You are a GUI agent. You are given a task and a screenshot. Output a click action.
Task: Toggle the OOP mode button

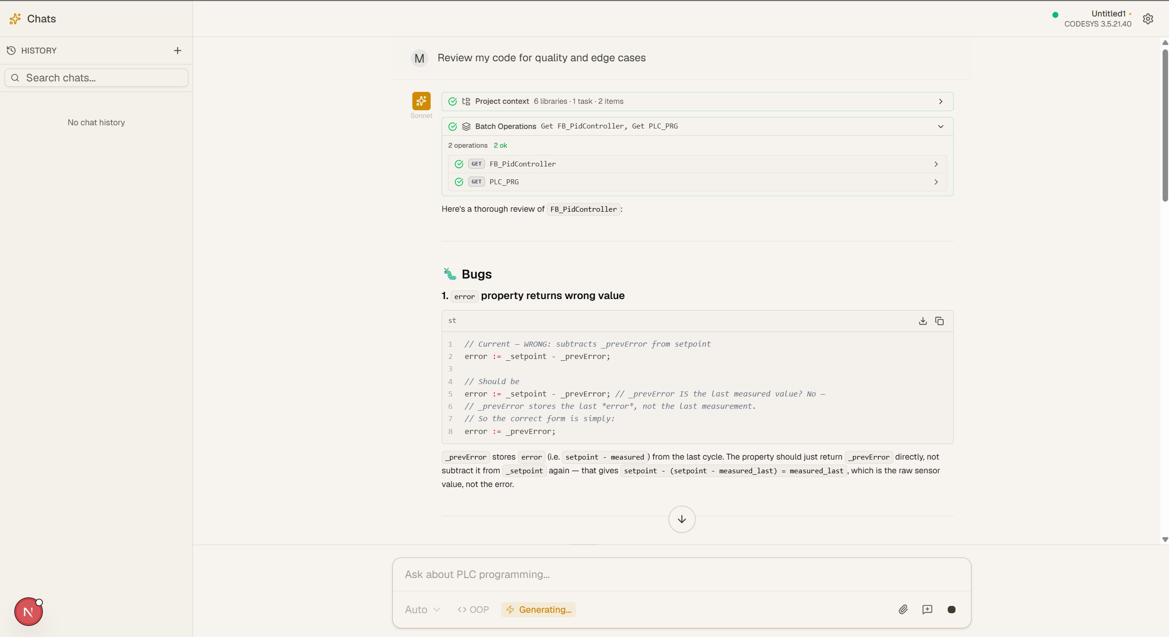473,610
